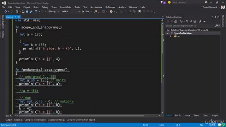Click the Quick Launch magnifier icon
Viewport: 226px width, 127px height.
[206, 2]
